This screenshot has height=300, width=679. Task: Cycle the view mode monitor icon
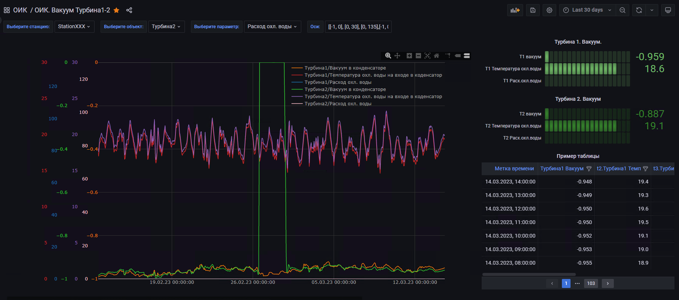[x=668, y=10]
